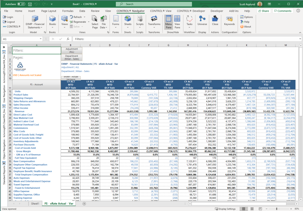Open the Name Box dropdown arrow
Image resolution: width=303 pixels, height=211 pixels.
pyautogui.click(x=41, y=39)
